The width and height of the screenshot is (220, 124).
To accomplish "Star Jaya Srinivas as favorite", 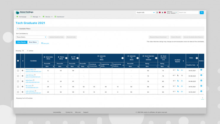I will pyautogui.click(x=23, y=76).
